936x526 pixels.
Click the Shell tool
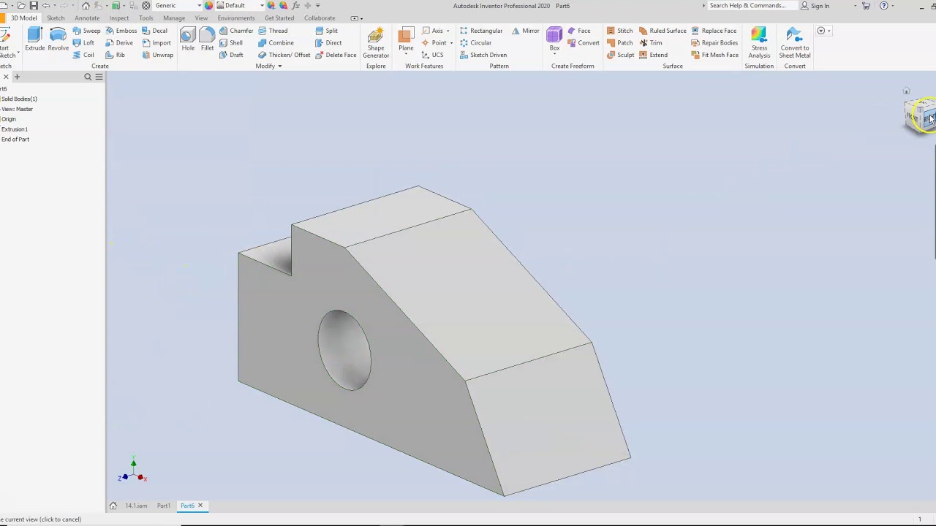pos(231,43)
